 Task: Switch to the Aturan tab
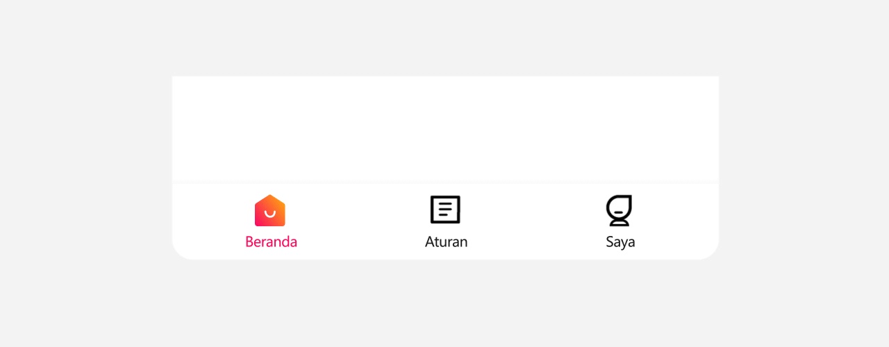[x=446, y=222]
